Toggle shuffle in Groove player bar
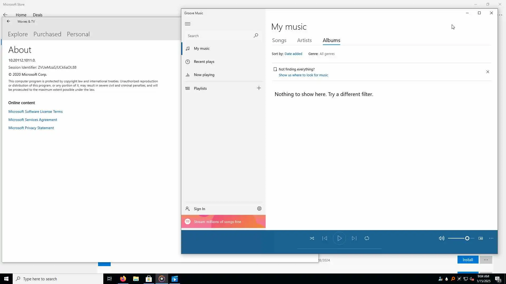 point(312,238)
